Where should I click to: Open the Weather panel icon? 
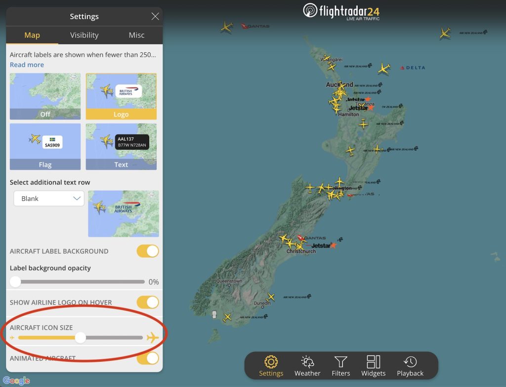pos(307,362)
